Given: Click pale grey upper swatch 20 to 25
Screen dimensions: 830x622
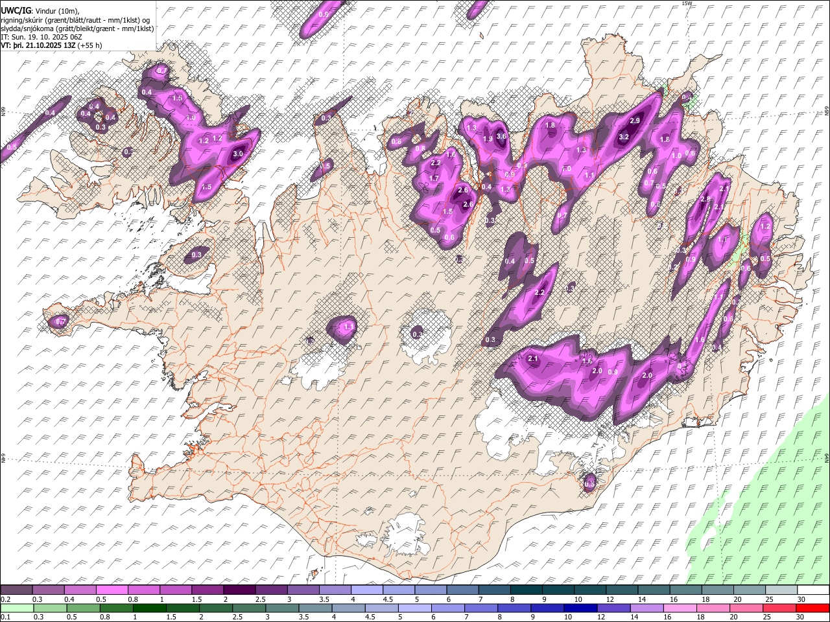Looking at the screenshot, I should [748, 590].
